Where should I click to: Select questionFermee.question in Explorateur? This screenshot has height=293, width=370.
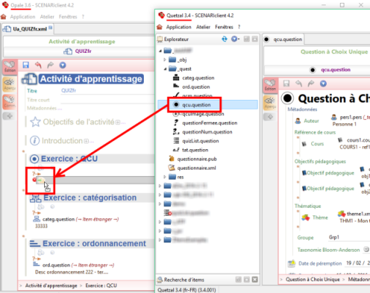point(210,123)
